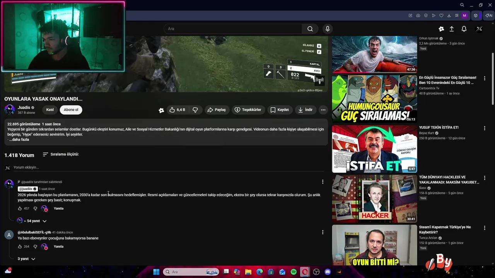Open options for TÜM DÜNYAYI HACKLEDİ video
Viewport: 495px width, 278px height.
pos(485,178)
